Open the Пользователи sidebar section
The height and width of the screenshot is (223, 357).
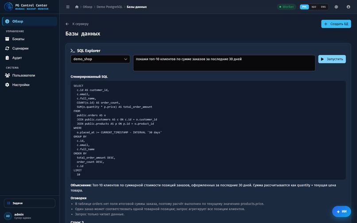[30, 75]
